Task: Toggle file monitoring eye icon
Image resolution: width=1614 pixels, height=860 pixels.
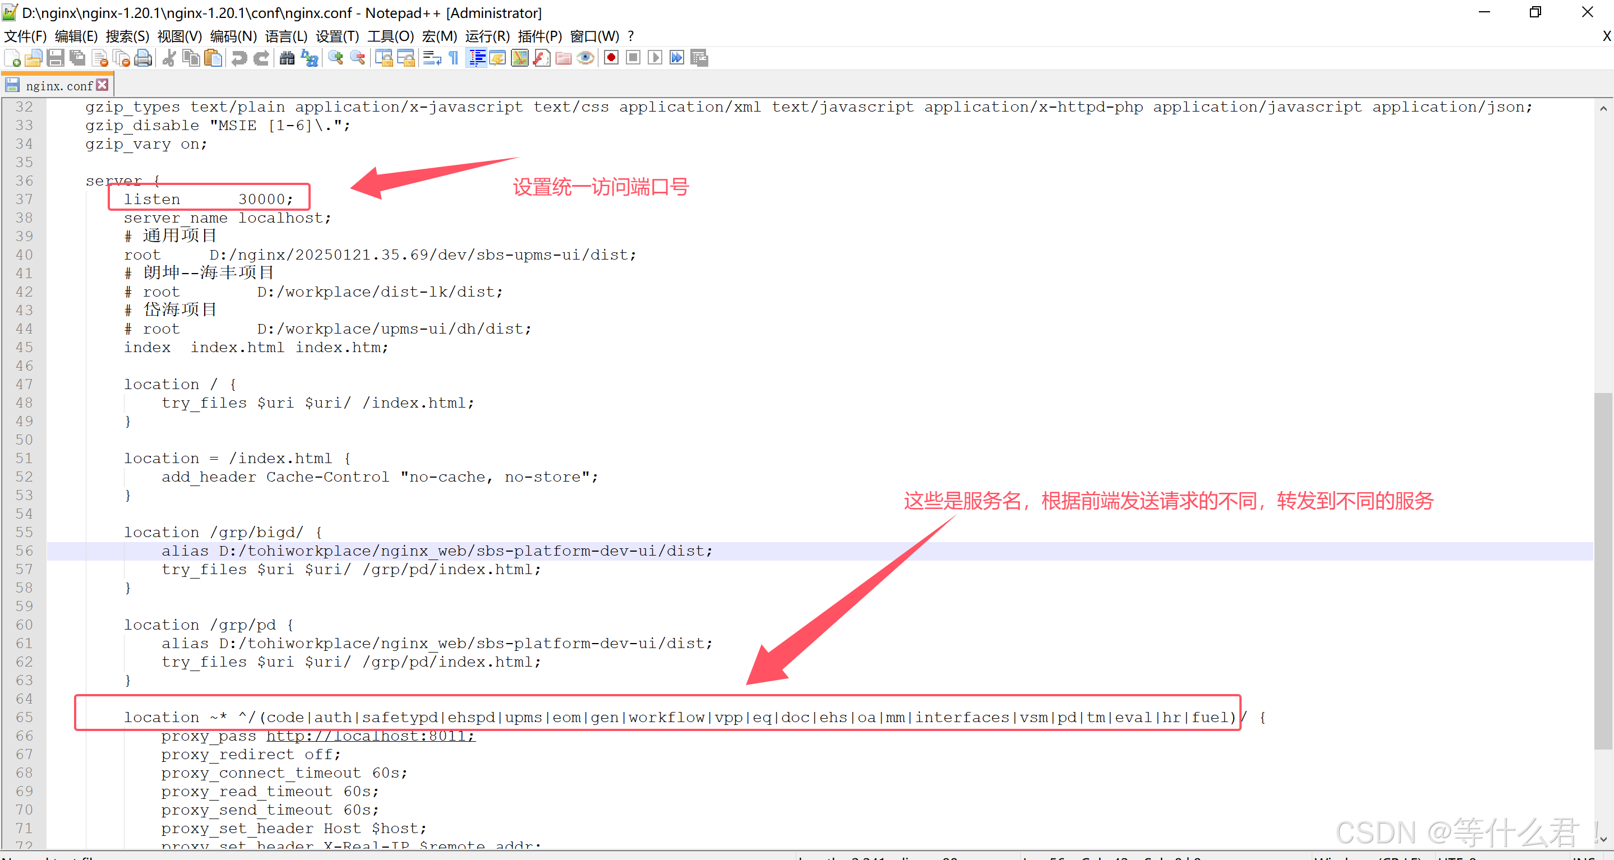Action: pos(585,58)
